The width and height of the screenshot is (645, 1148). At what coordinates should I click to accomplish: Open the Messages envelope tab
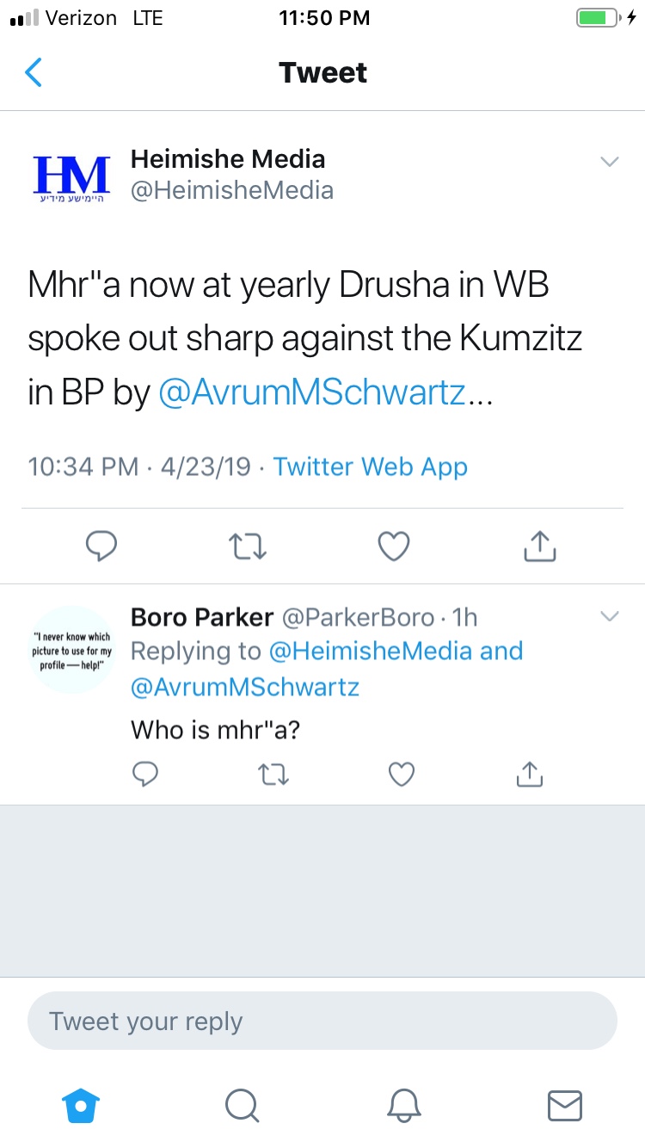pyautogui.click(x=565, y=1105)
